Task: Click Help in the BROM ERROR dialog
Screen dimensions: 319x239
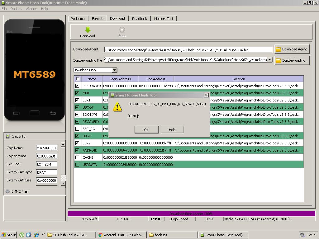Action: coord(172,130)
